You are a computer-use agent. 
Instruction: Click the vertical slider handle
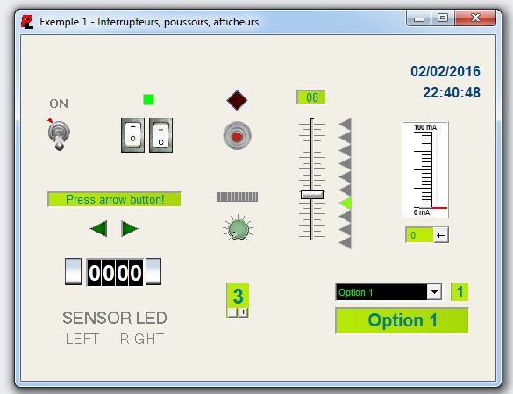(x=312, y=195)
